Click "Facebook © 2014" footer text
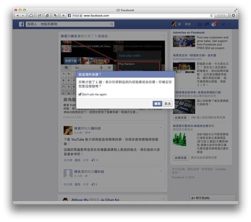Viewport: 251px width, 222px height. (x=183, y=177)
